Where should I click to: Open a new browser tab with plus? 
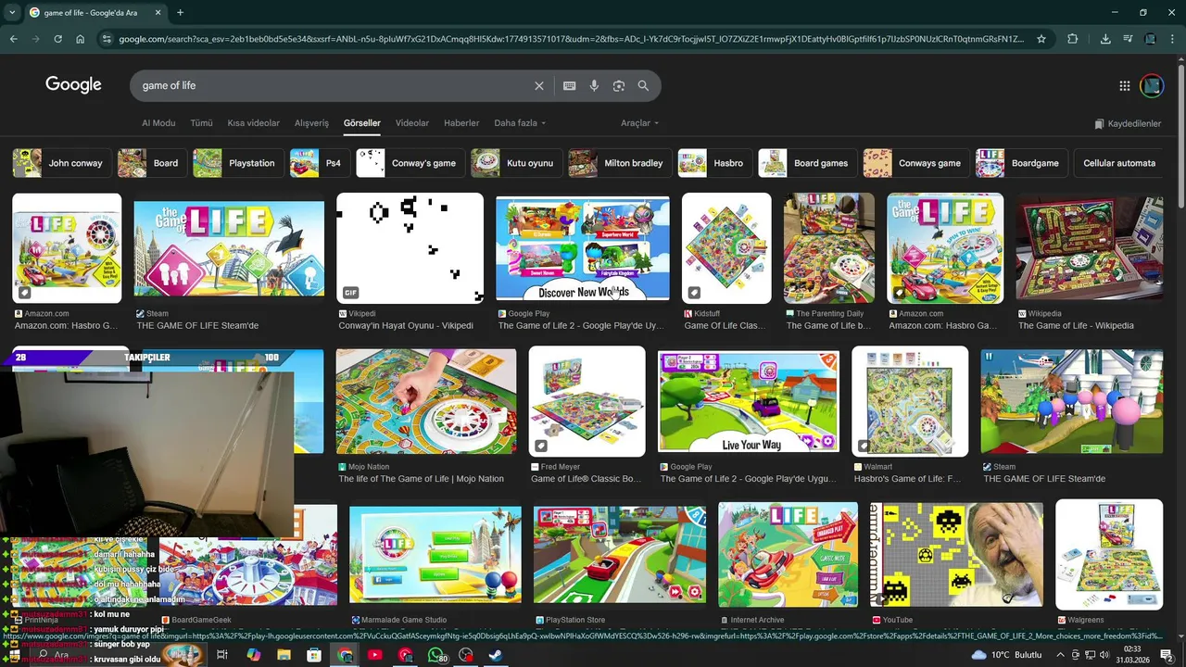click(x=180, y=13)
